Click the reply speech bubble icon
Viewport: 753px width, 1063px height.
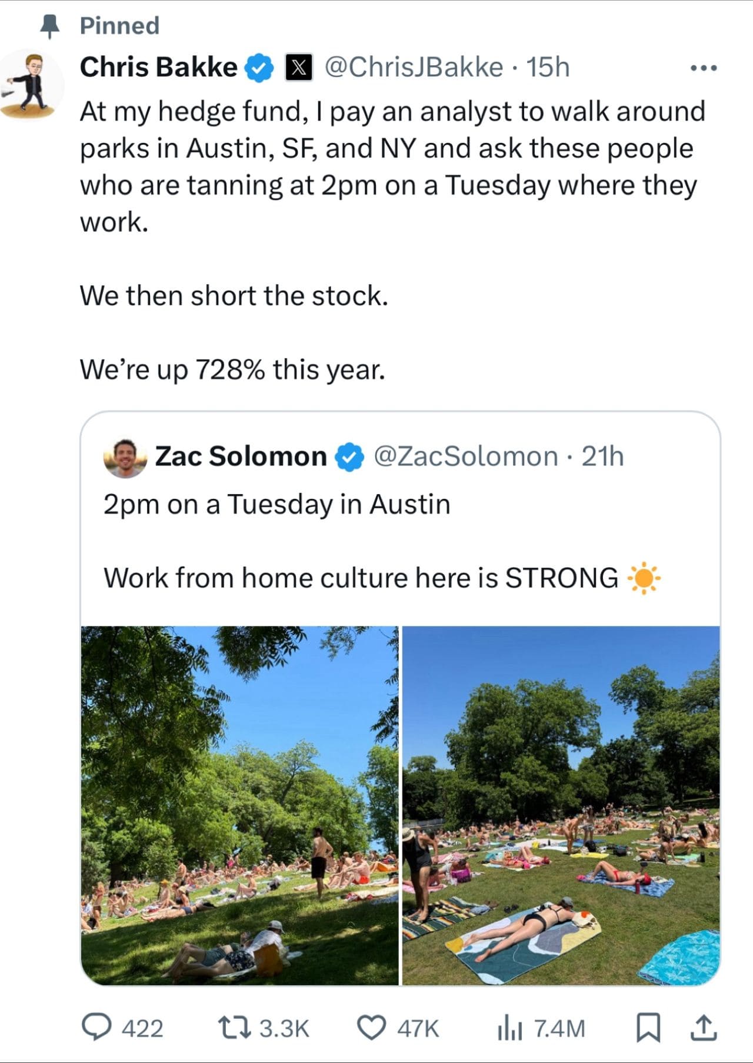pos(96,1028)
